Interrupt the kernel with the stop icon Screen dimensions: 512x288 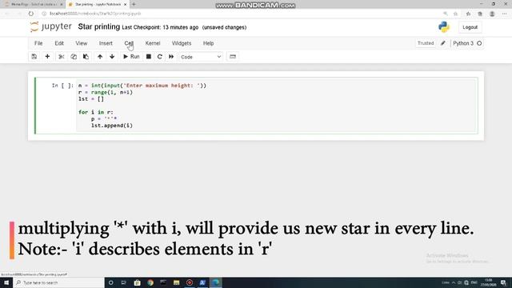coord(149,57)
